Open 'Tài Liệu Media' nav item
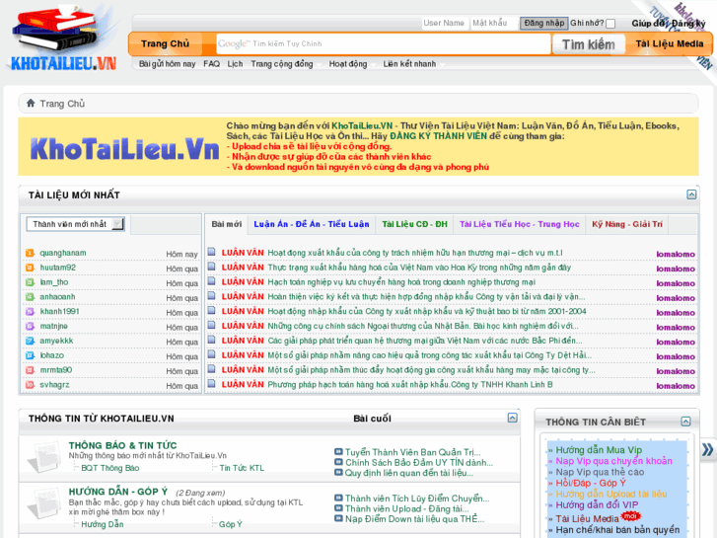Image resolution: width=717 pixels, height=538 pixels. point(669,44)
